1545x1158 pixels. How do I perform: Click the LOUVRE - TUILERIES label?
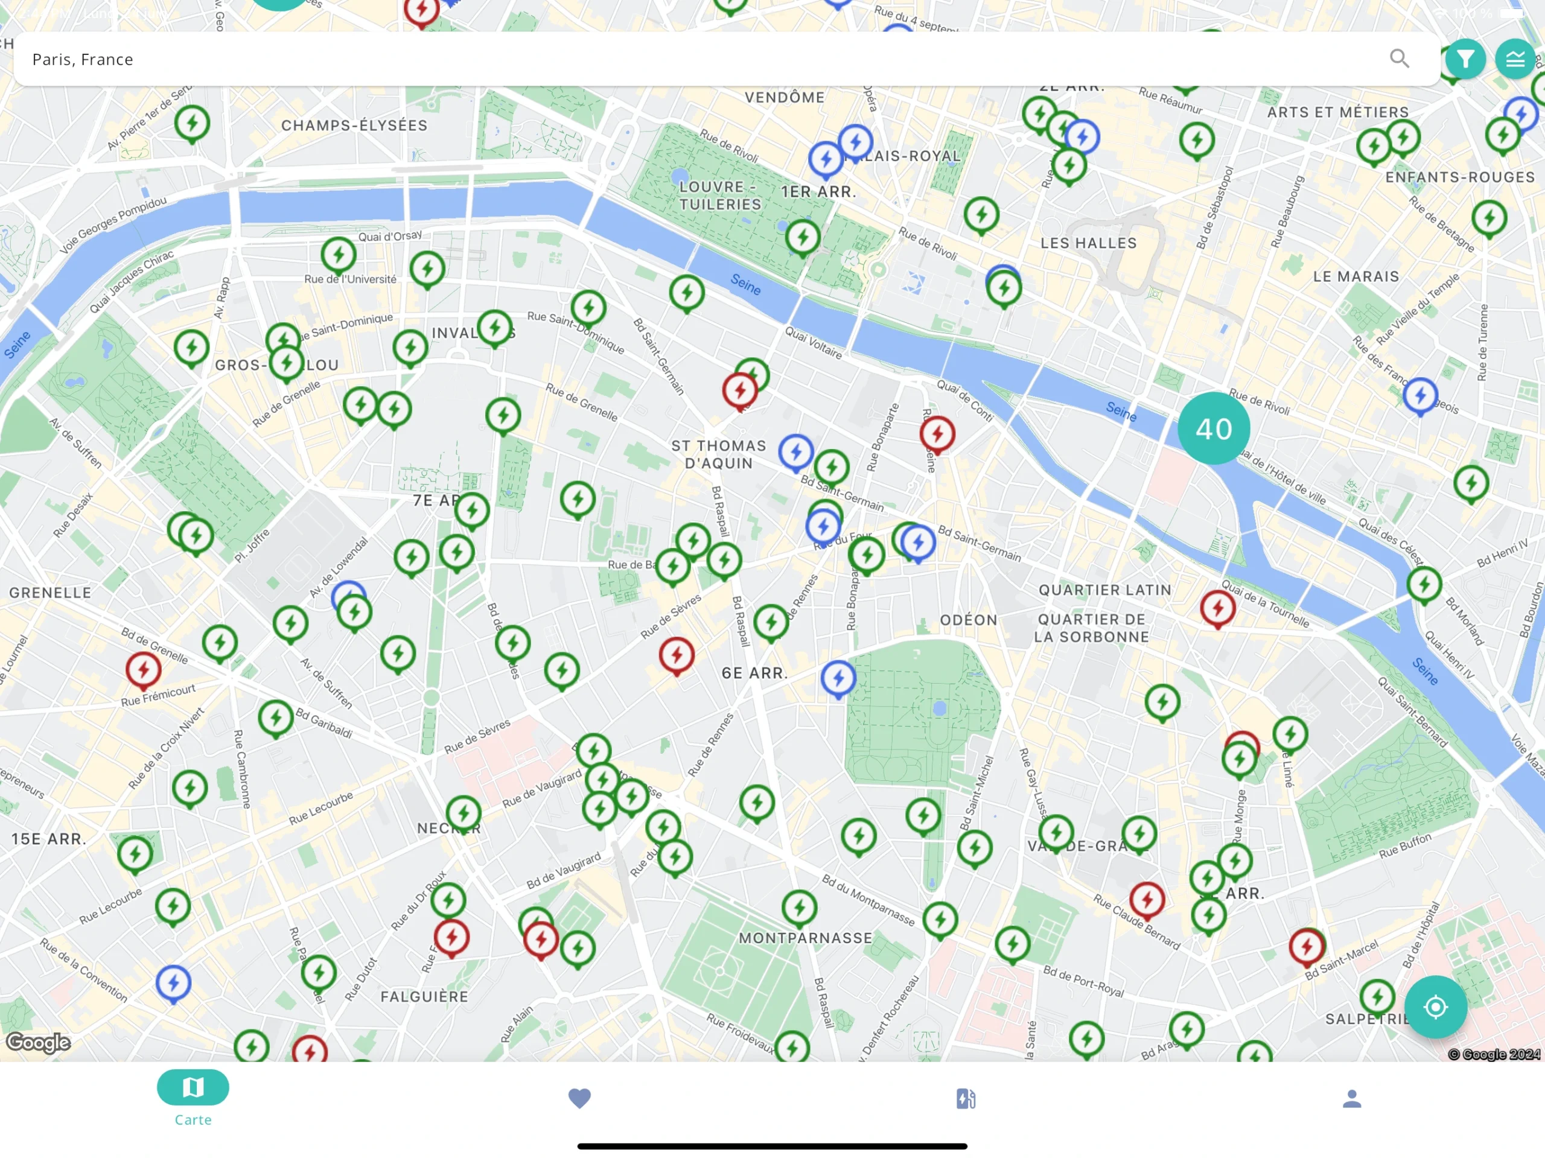(720, 196)
